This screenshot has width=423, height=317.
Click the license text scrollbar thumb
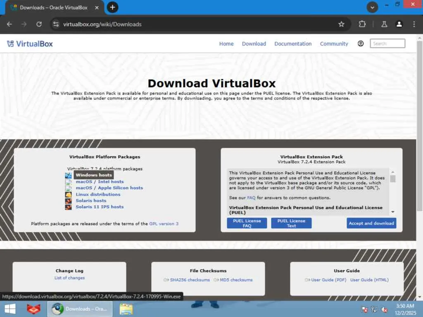tap(393, 179)
